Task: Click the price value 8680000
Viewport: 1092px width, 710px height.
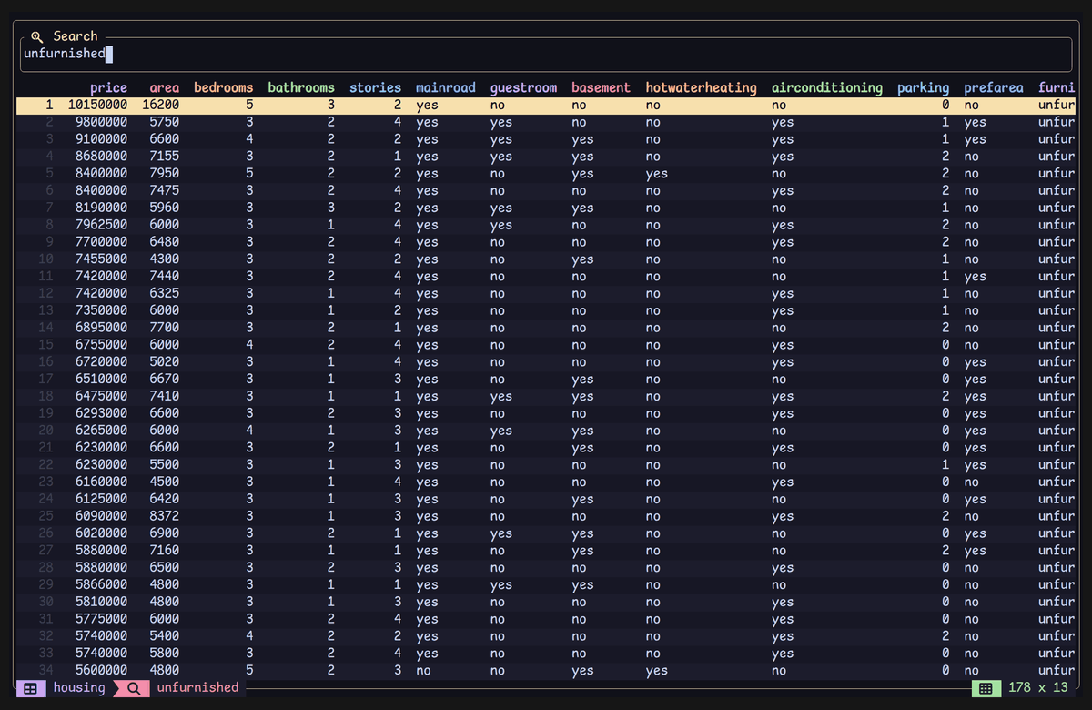Action: (101, 157)
